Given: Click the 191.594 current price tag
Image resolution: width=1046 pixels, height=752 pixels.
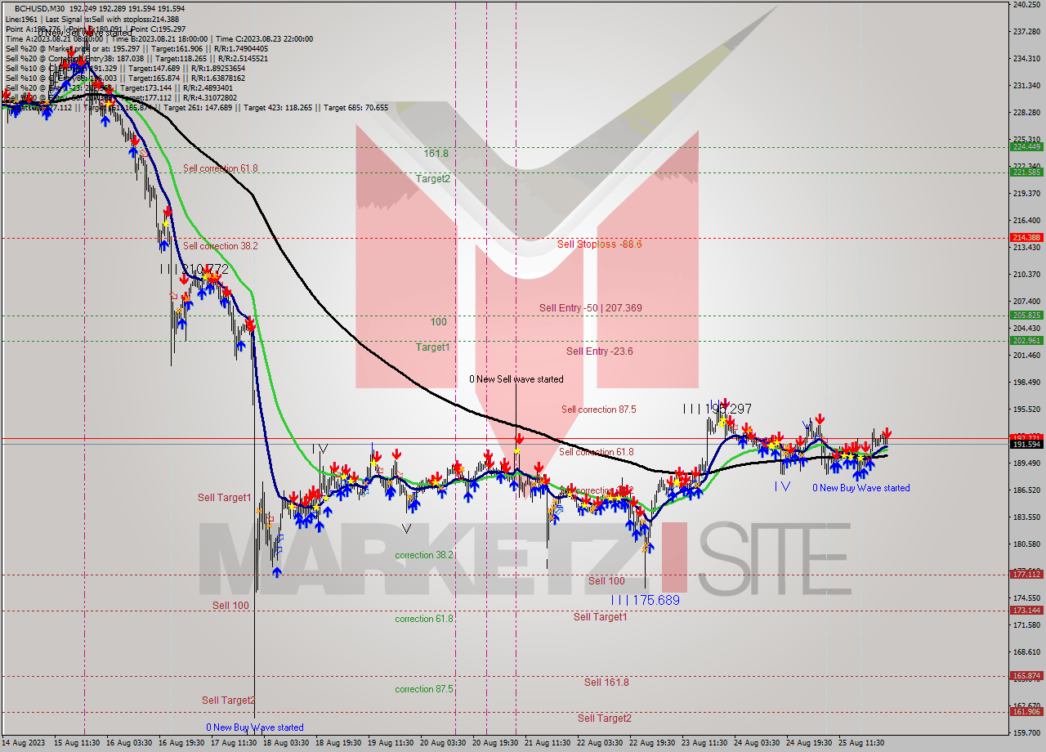Looking at the screenshot, I should [x=1026, y=445].
